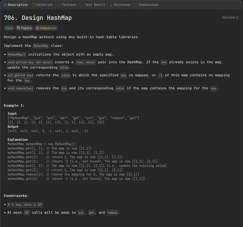This screenshot has height=227, width=243.
Task: Click the put chip in Constraints
Action: pyautogui.click(x=81, y=213)
